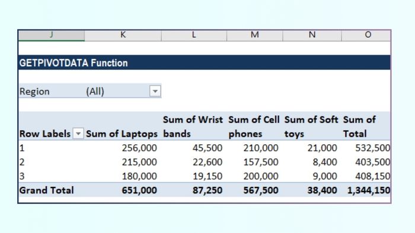This screenshot has height=233, width=415.
Task: Select row label 3 cell
Action: tap(52, 176)
